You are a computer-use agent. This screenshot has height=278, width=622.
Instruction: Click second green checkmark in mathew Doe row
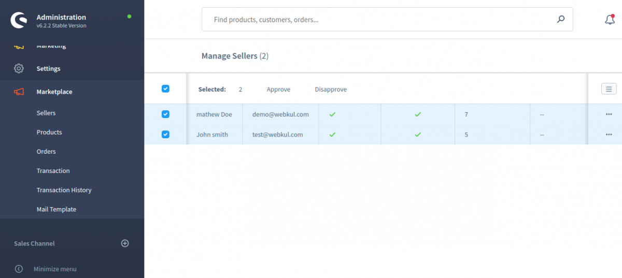pos(418,114)
